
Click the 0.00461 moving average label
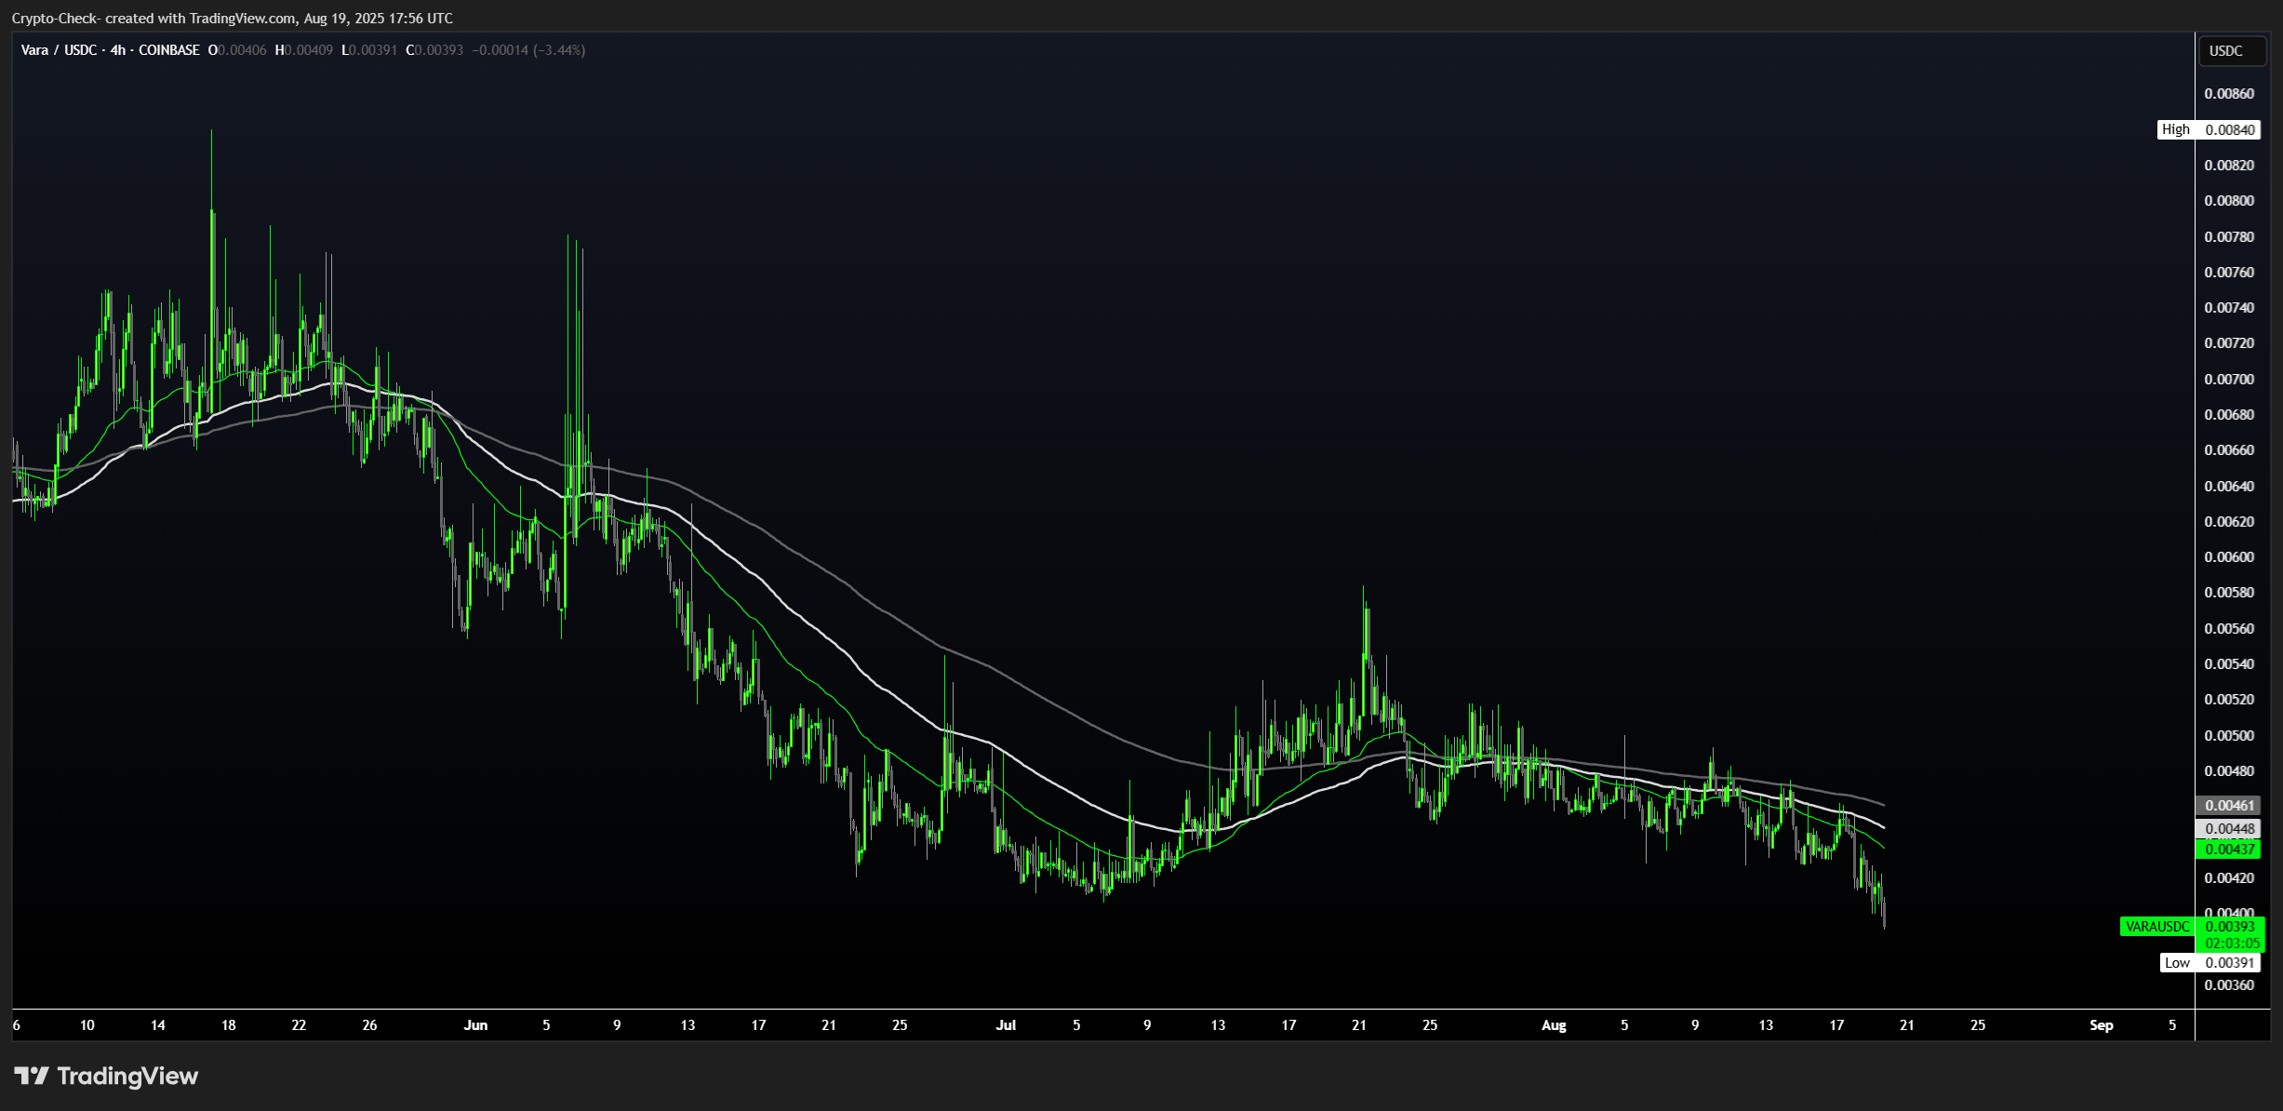pyautogui.click(x=2228, y=805)
